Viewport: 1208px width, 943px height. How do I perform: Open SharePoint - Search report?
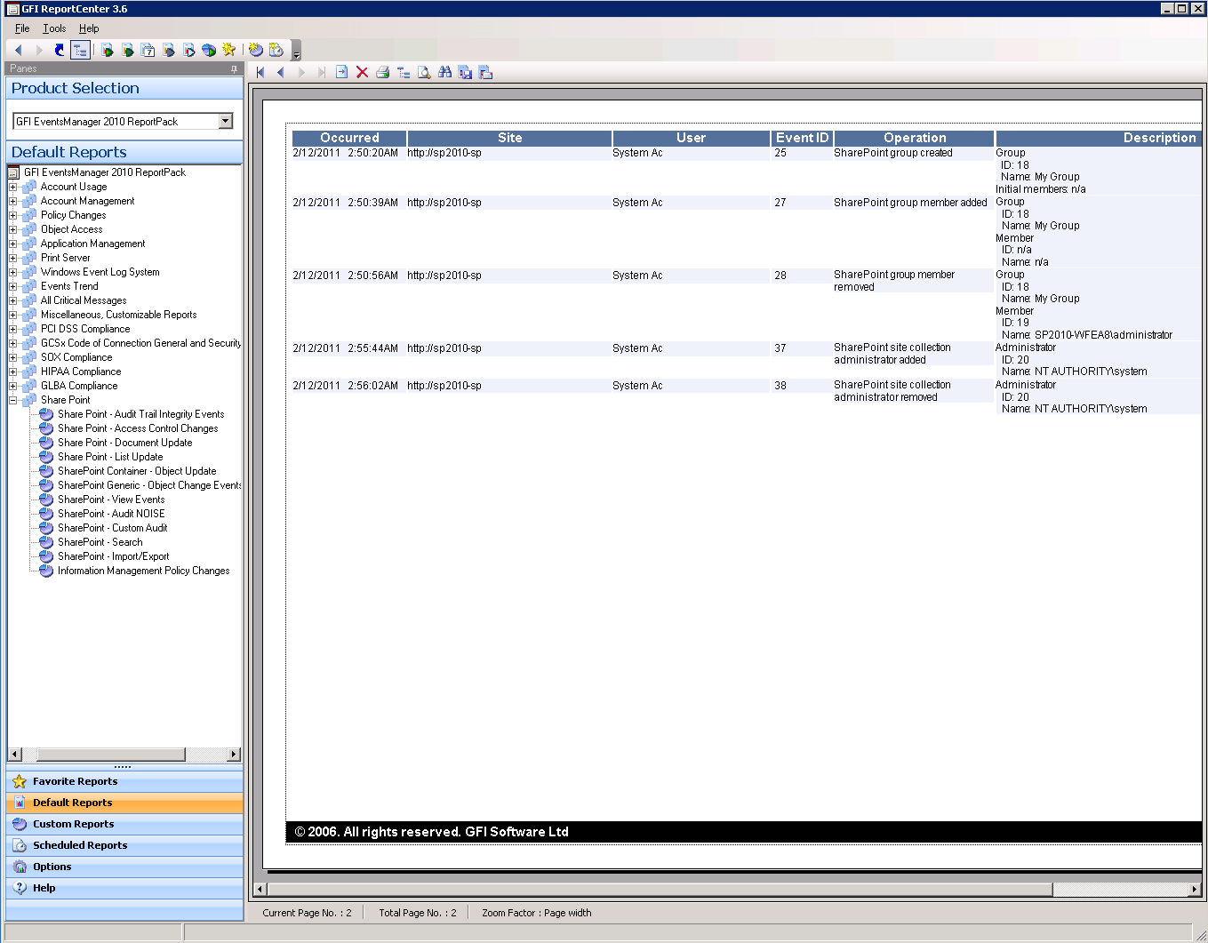[x=100, y=542]
